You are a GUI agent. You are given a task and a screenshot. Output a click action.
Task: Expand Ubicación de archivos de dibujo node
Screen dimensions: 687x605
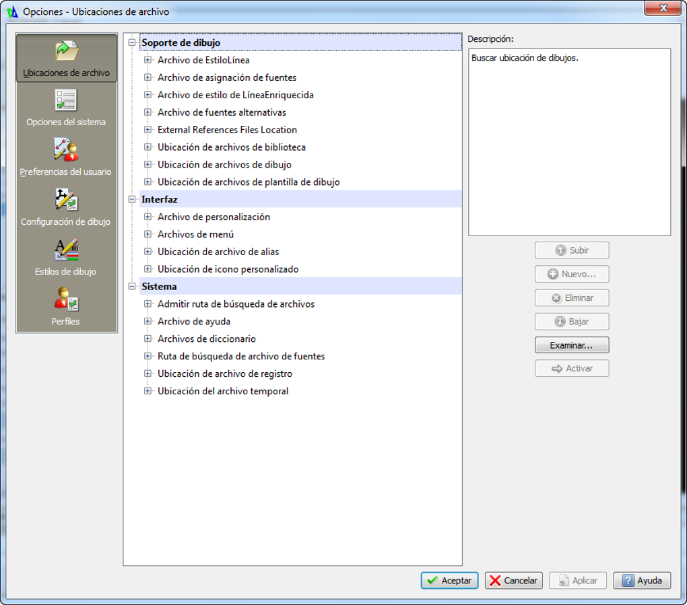(x=148, y=165)
